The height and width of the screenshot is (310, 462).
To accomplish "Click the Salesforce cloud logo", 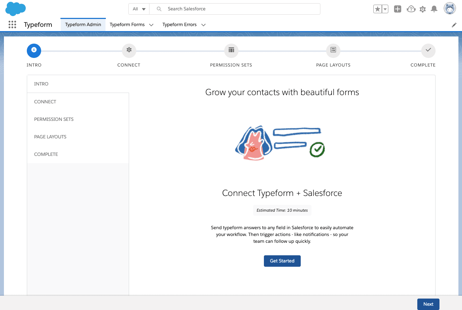I will [16, 9].
